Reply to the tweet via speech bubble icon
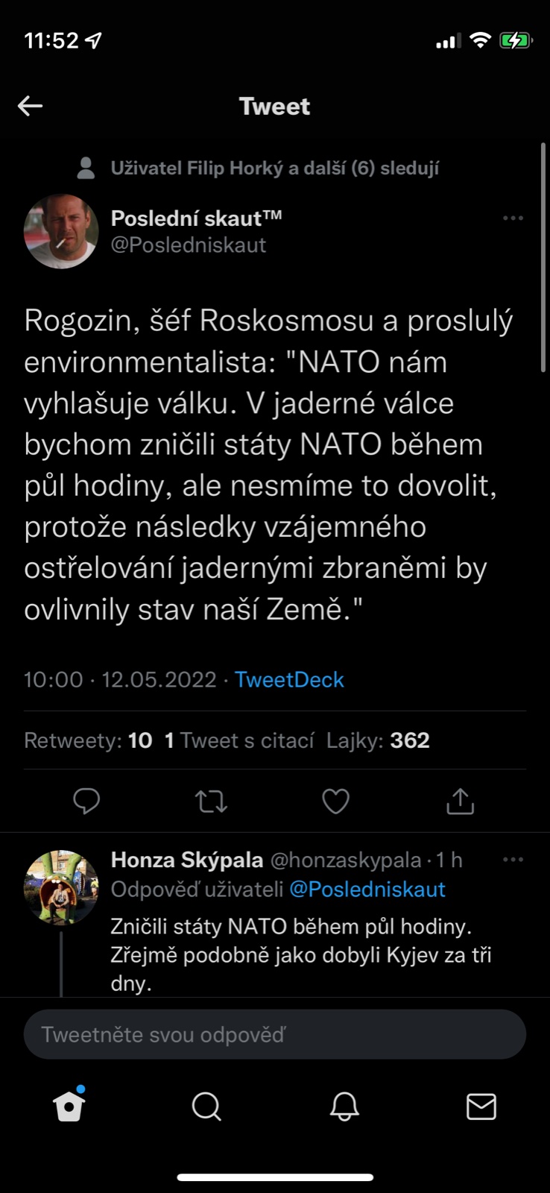 86,802
